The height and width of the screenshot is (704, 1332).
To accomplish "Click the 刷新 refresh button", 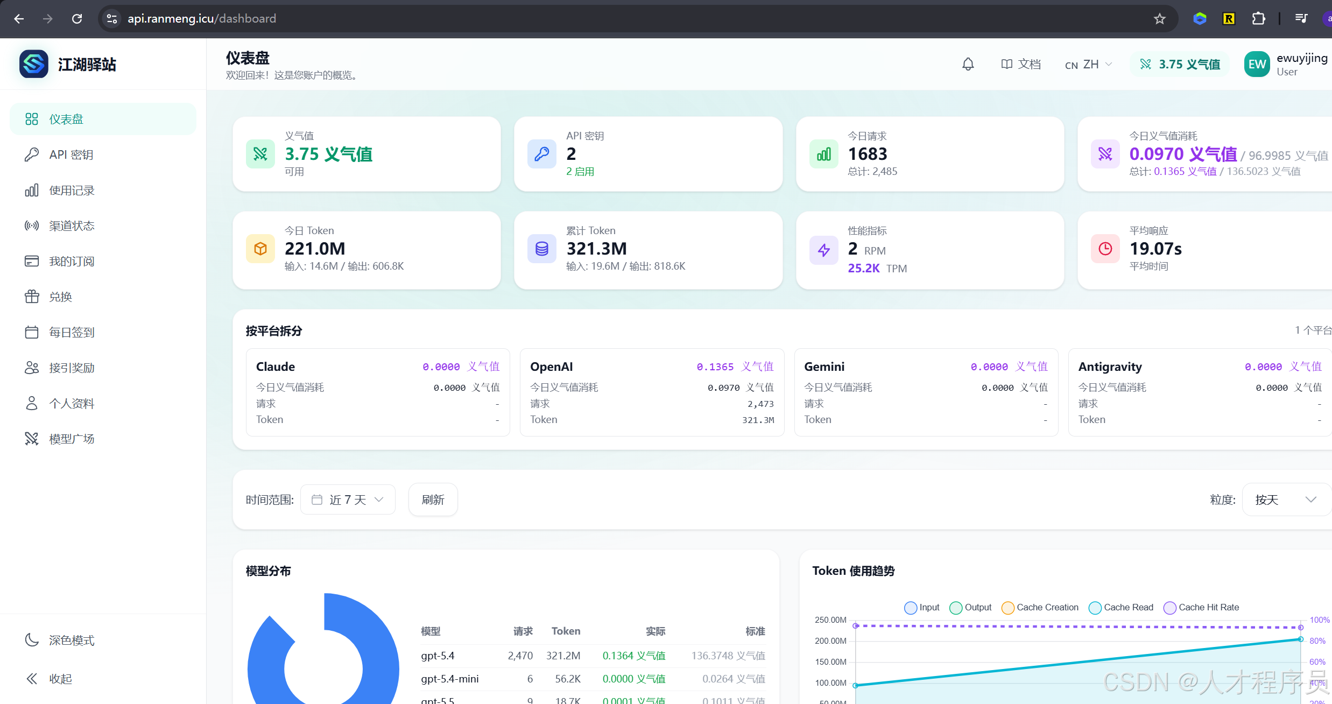I will pyautogui.click(x=433, y=499).
